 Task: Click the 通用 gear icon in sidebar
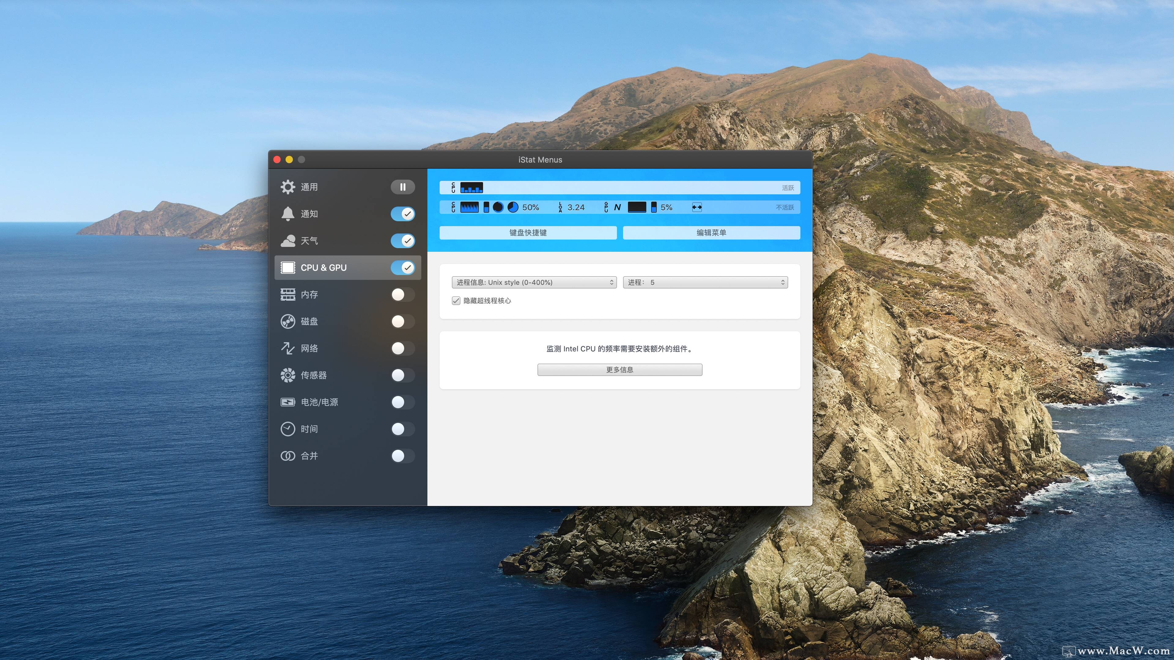(288, 187)
